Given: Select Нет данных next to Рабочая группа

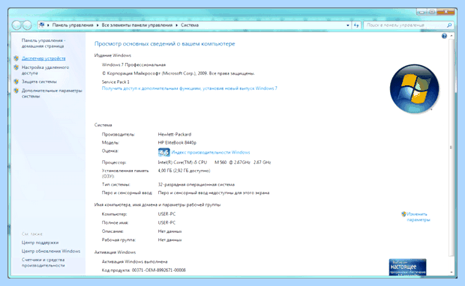Looking at the screenshot, I should tap(169, 240).
